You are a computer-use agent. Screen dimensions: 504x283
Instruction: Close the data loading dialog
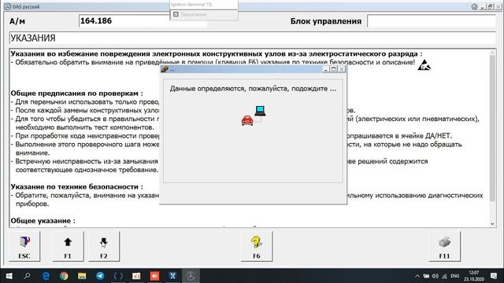tap(342, 69)
